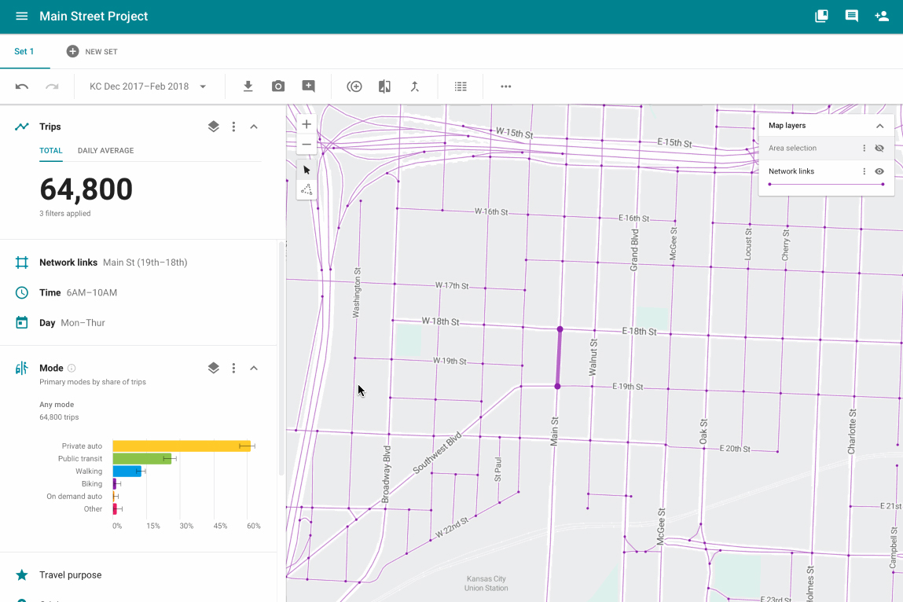Collapse the Map layers panel

pyautogui.click(x=879, y=125)
